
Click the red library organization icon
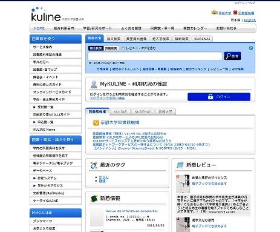235,13
